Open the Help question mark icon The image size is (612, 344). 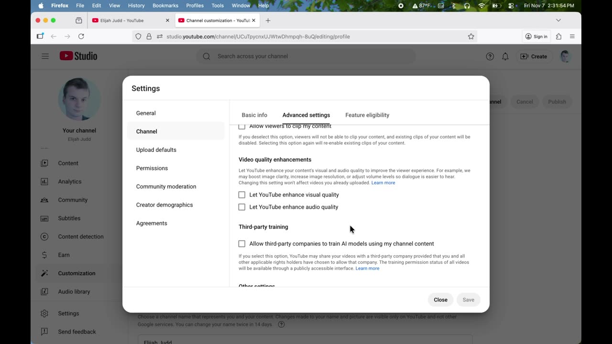[490, 56]
